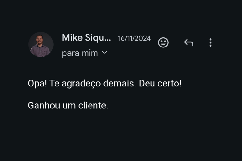Click the phrase 'Deu certo!'
This screenshot has width=242, height=161.
[160, 83]
